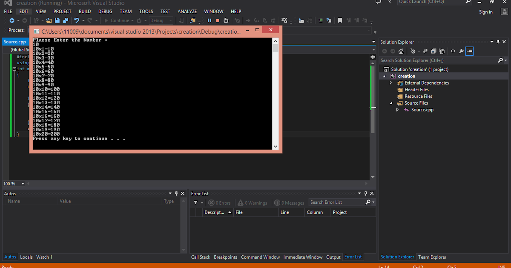Toggle auto-hide pin on Autos panel
The width and height of the screenshot is (511, 268).
tap(176, 194)
